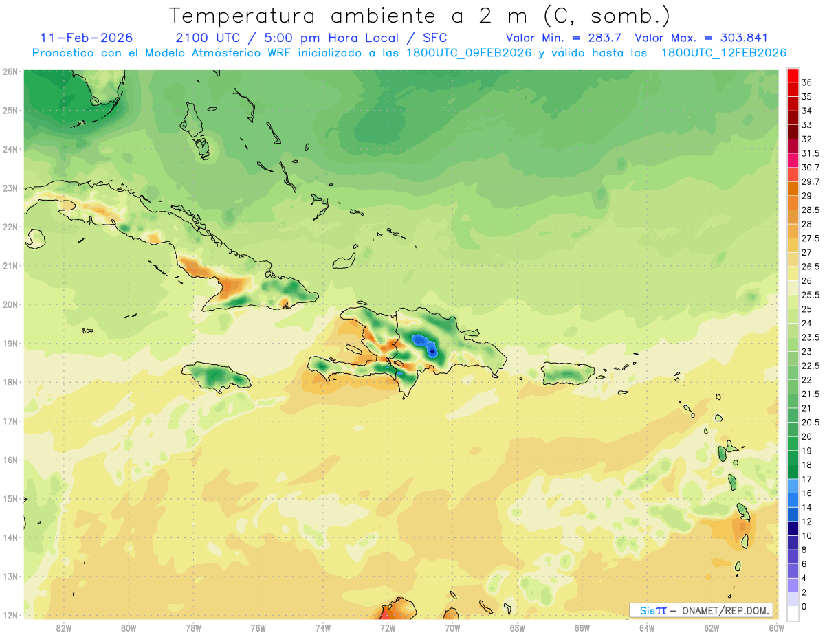This screenshot has height=637, width=825.
Task: Click the latitude label '17N'
Action: [x=10, y=421]
